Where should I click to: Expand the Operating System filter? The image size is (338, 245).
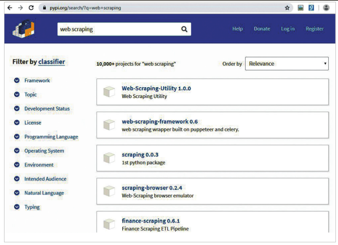17,151
